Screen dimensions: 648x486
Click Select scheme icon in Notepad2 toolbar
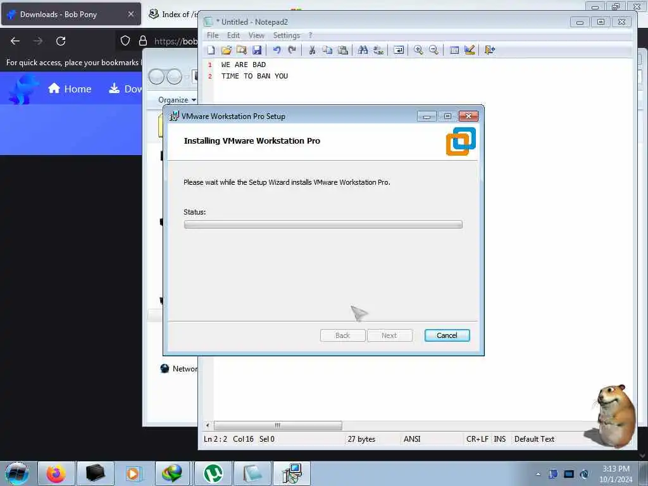click(454, 50)
